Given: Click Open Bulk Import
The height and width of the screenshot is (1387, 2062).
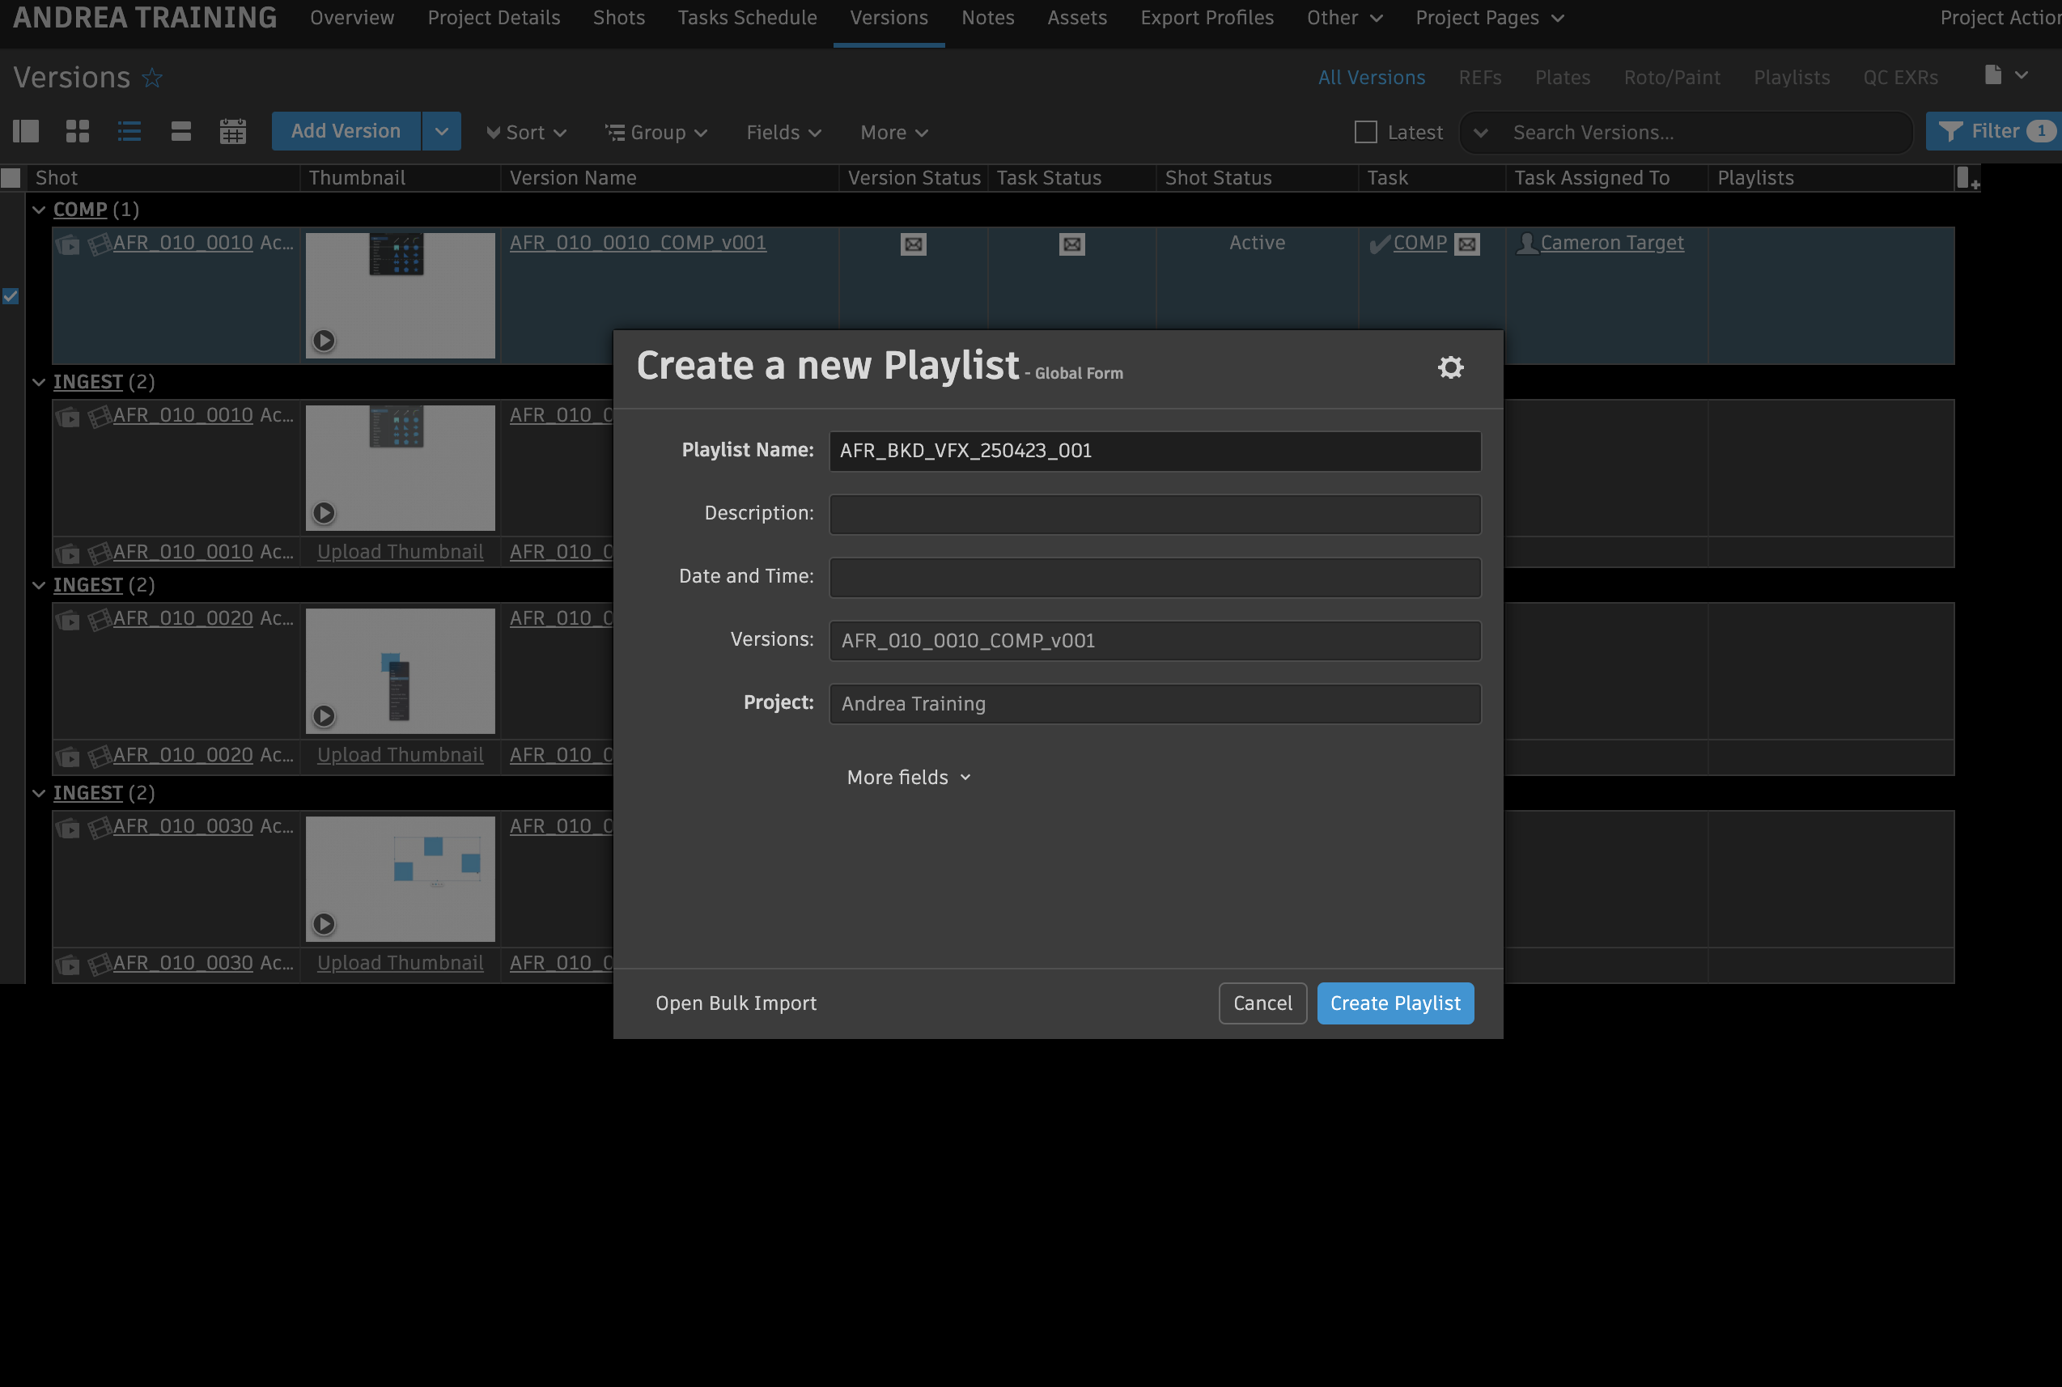Looking at the screenshot, I should click(735, 1003).
